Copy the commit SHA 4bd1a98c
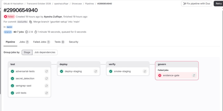Screen dimensions: 223x111 pyautogui.click(x=31, y=22)
